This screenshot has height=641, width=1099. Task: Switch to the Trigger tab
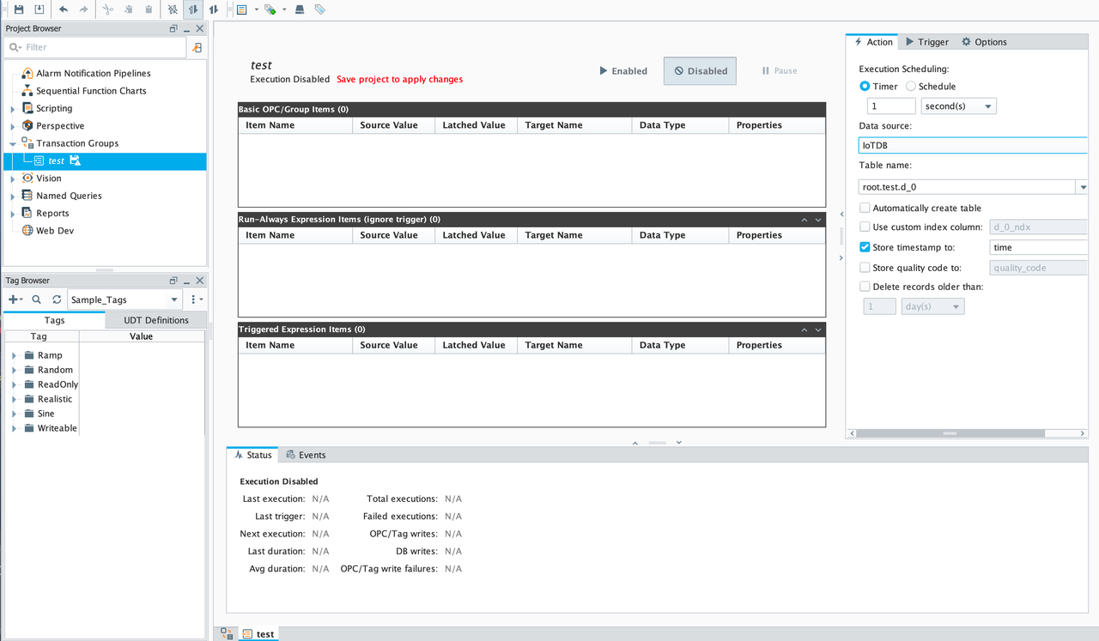pos(926,42)
